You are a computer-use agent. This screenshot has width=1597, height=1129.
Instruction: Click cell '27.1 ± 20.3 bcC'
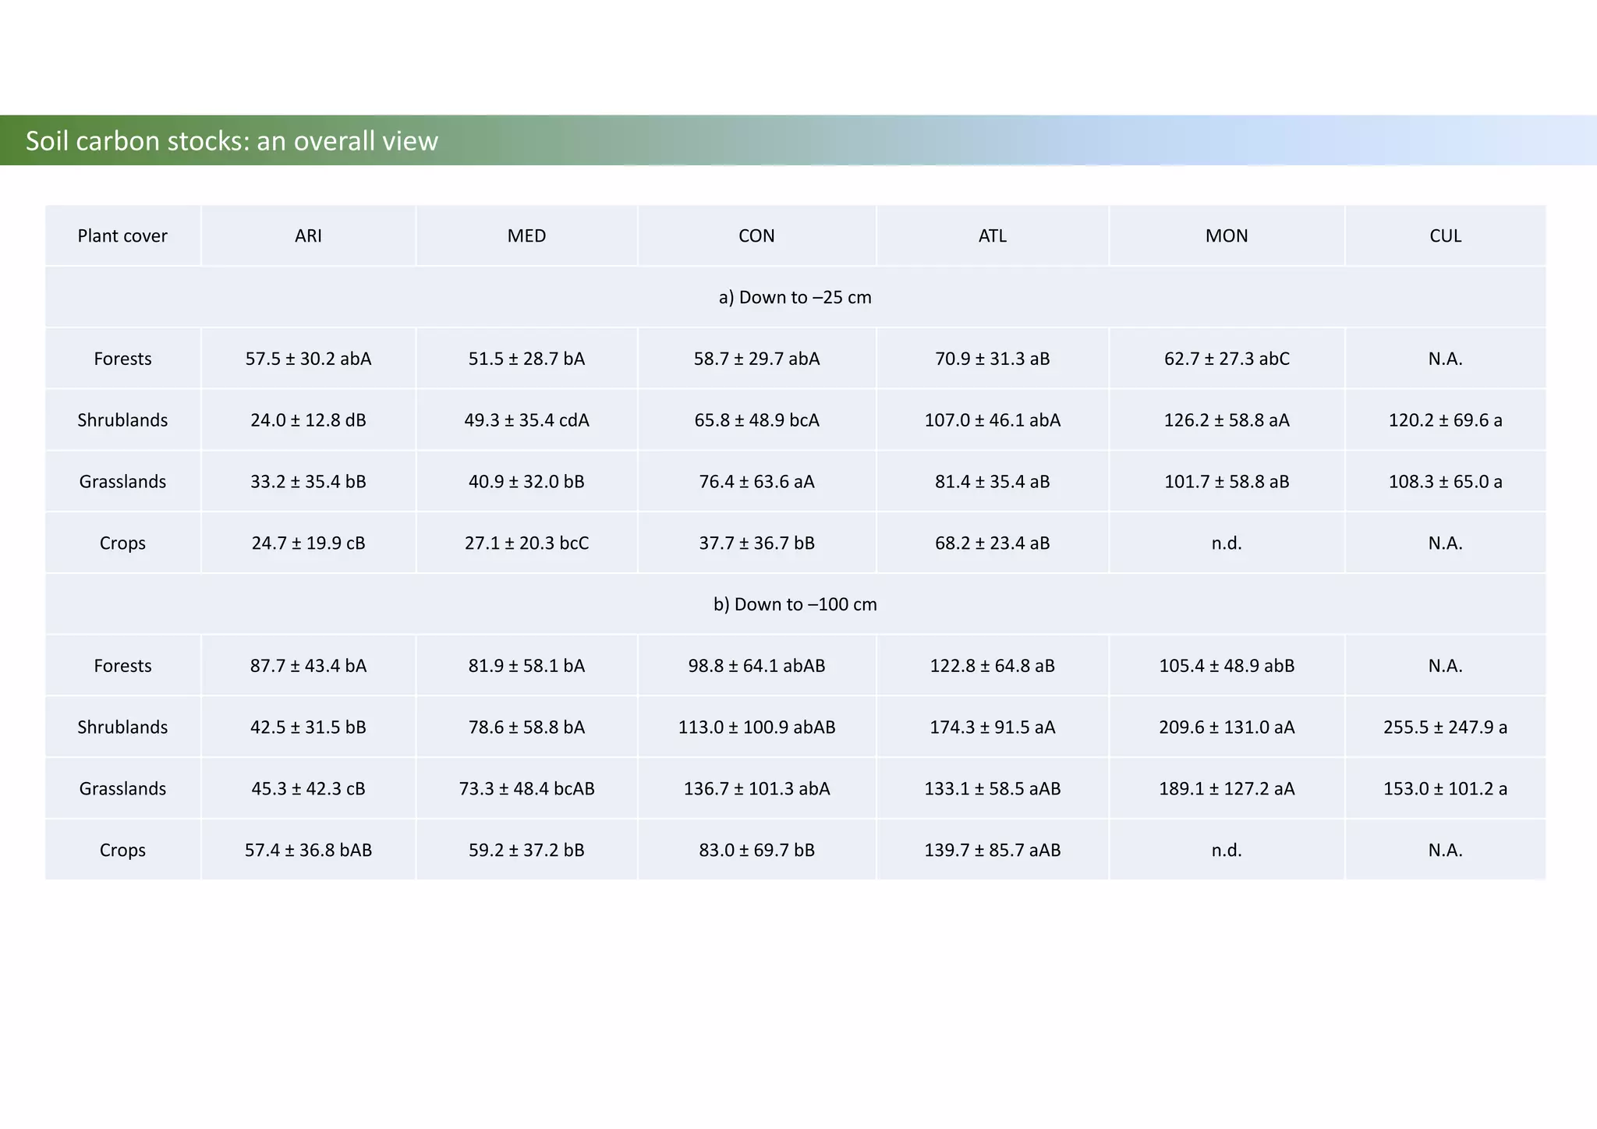click(x=527, y=543)
